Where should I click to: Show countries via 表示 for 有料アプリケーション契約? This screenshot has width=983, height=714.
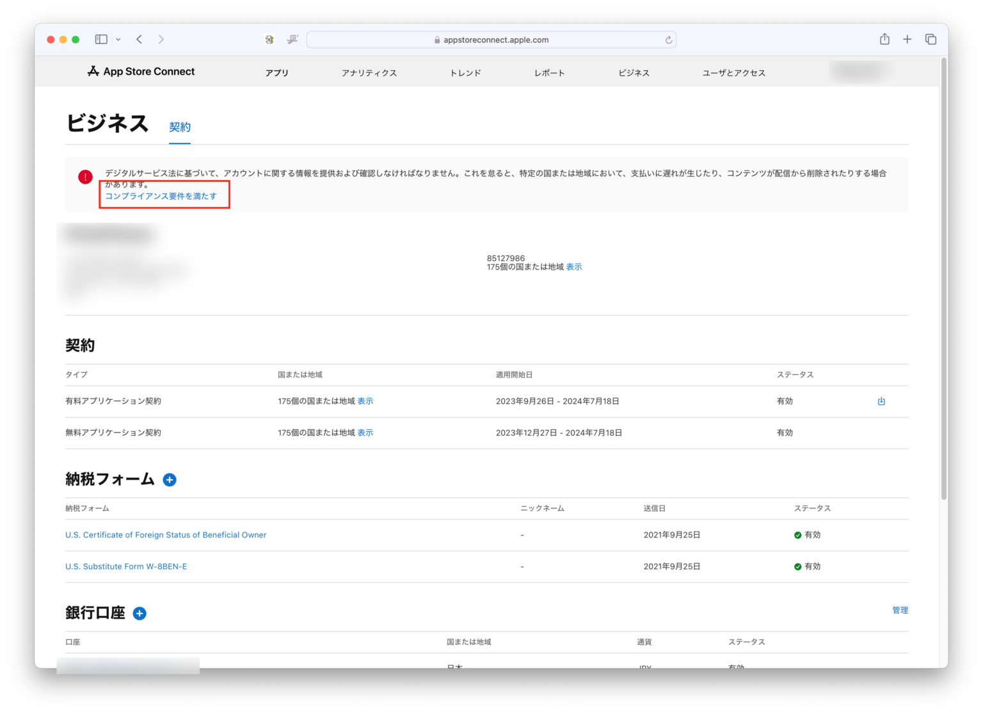tap(365, 401)
